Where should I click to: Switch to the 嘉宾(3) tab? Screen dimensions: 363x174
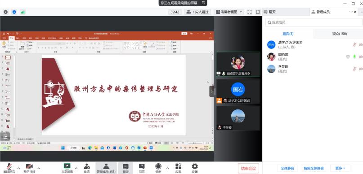[288, 34]
